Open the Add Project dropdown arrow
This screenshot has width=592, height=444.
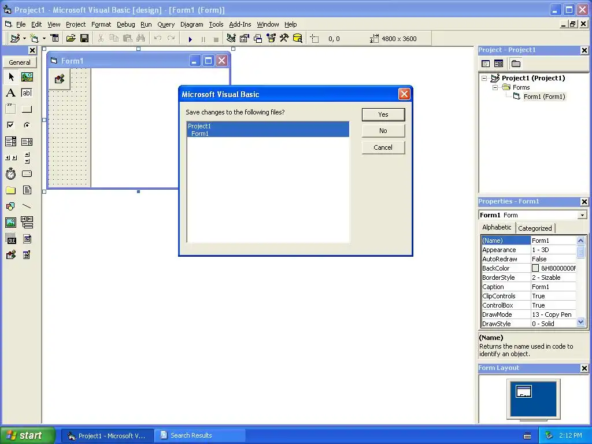pyautogui.click(x=24, y=39)
